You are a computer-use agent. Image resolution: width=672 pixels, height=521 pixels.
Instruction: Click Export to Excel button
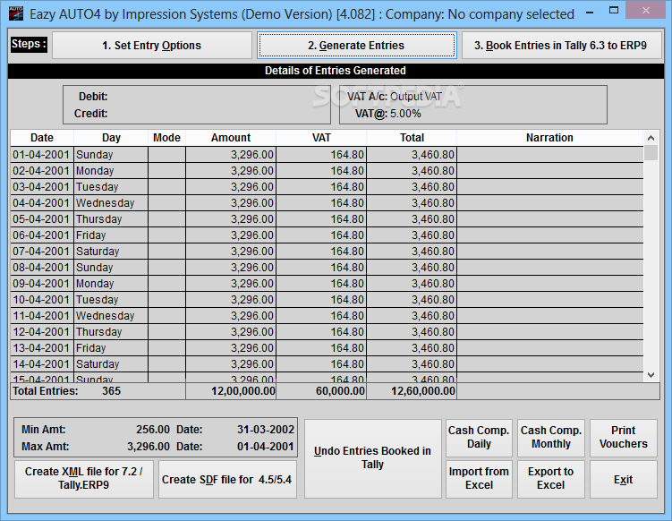tap(550, 479)
